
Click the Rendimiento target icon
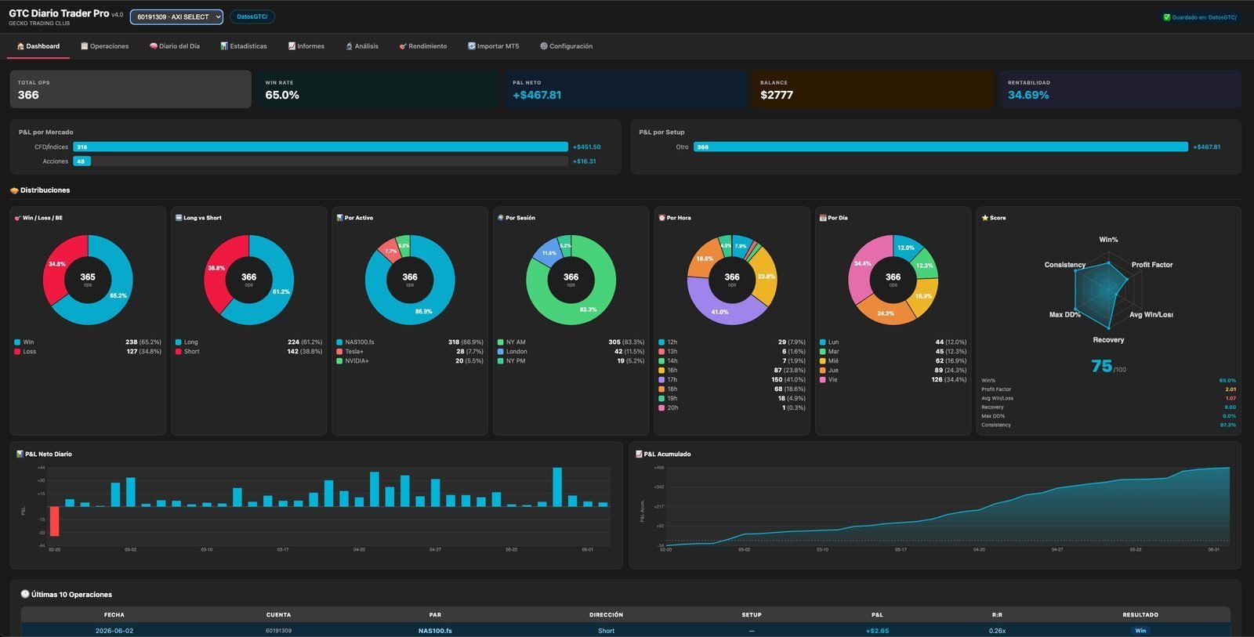pos(403,46)
